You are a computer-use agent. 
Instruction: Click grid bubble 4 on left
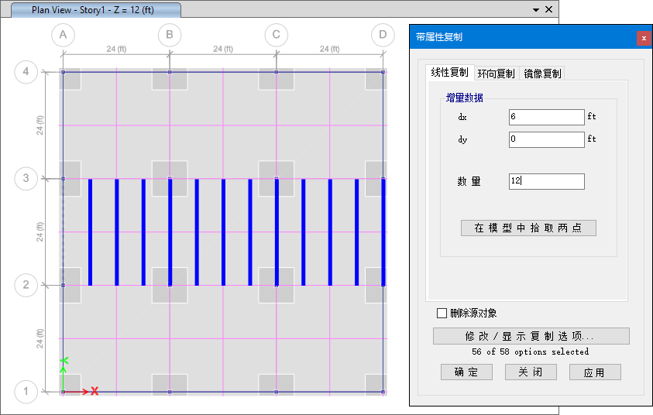point(26,72)
